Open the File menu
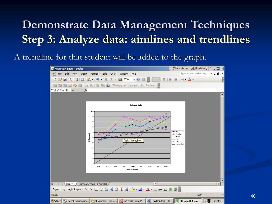Image resolution: width=272 pixels, height=204 pixels. coord(60,74)
